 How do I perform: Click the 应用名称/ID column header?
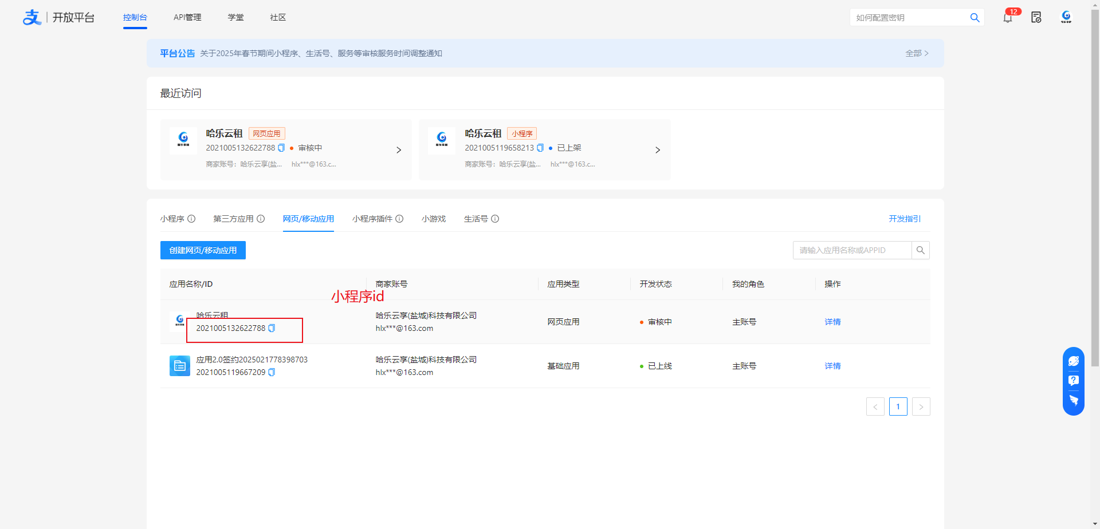click(191, 284)
